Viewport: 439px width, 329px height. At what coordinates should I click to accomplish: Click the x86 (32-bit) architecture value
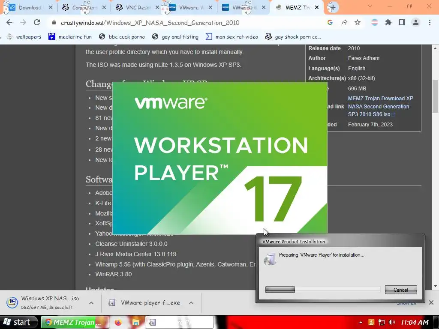point(361,78)
